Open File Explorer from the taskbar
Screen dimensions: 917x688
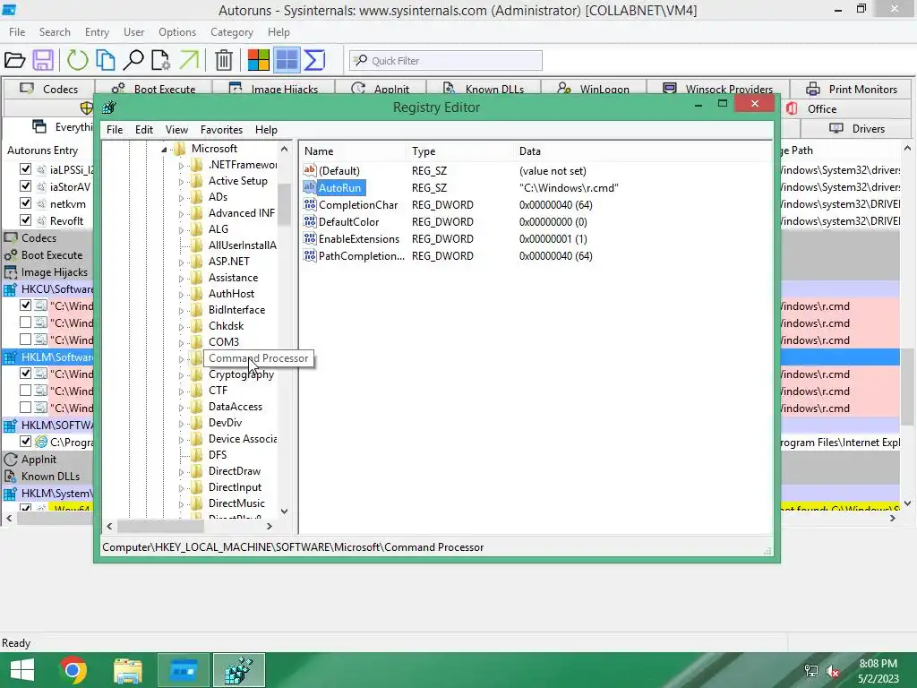127,670
